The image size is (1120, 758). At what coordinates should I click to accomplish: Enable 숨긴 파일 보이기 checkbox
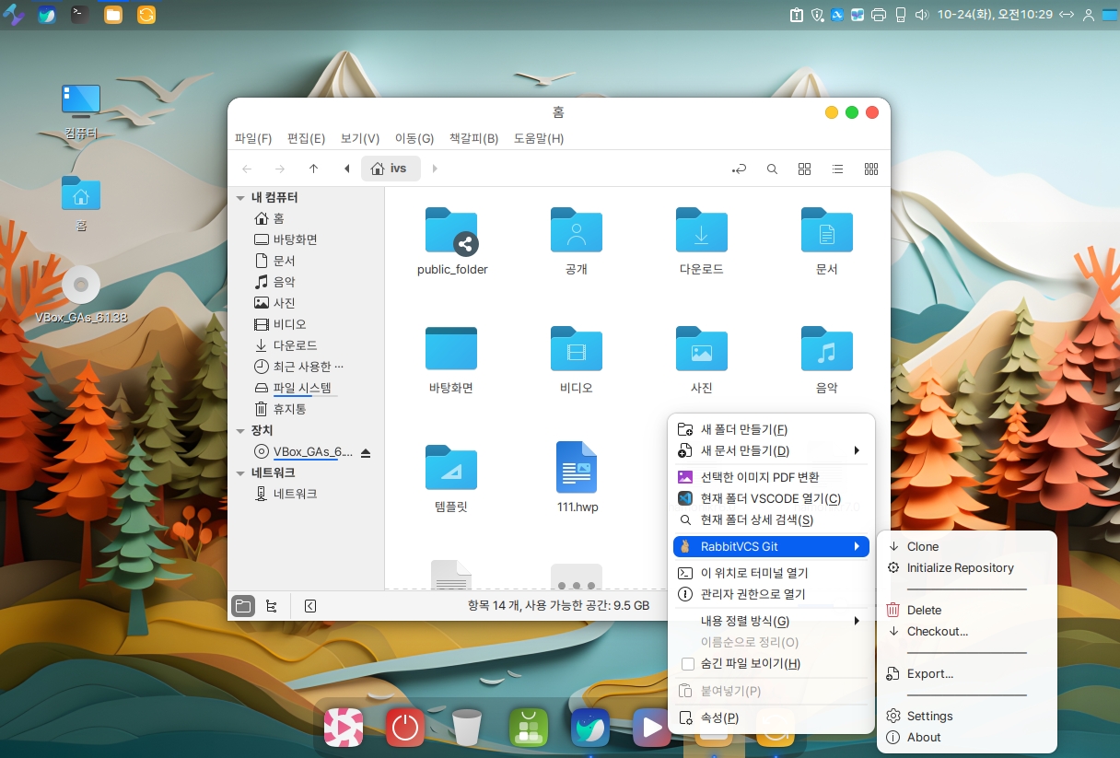click(x=687, y=664)
